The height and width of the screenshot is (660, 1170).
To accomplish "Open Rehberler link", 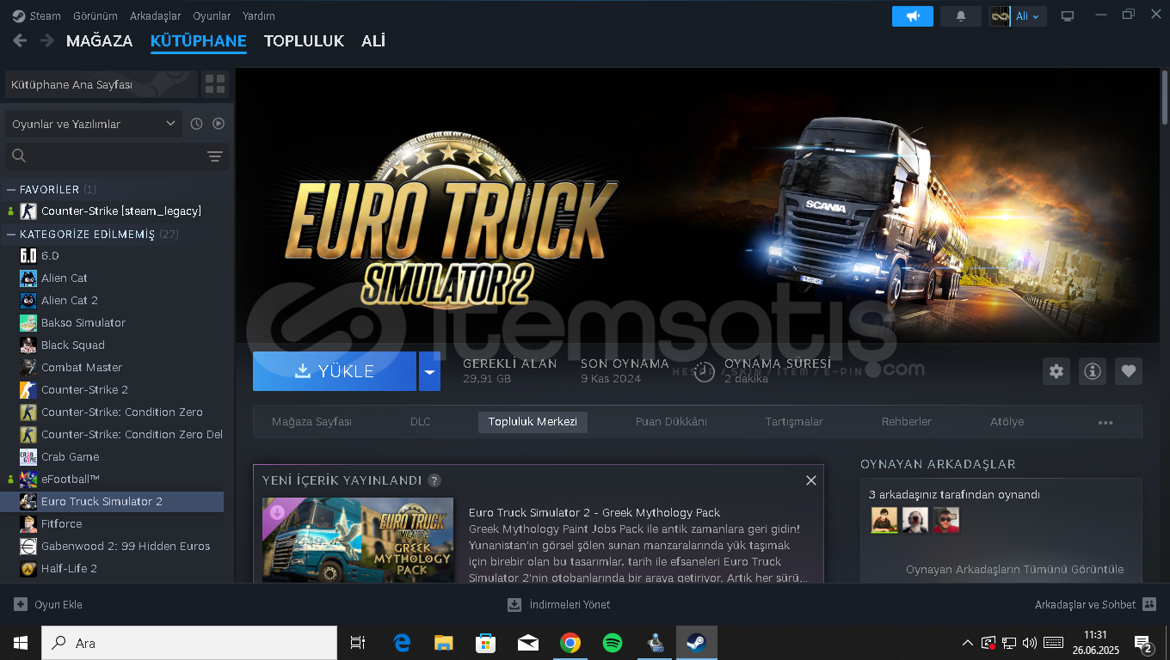I will pos(907,422).
